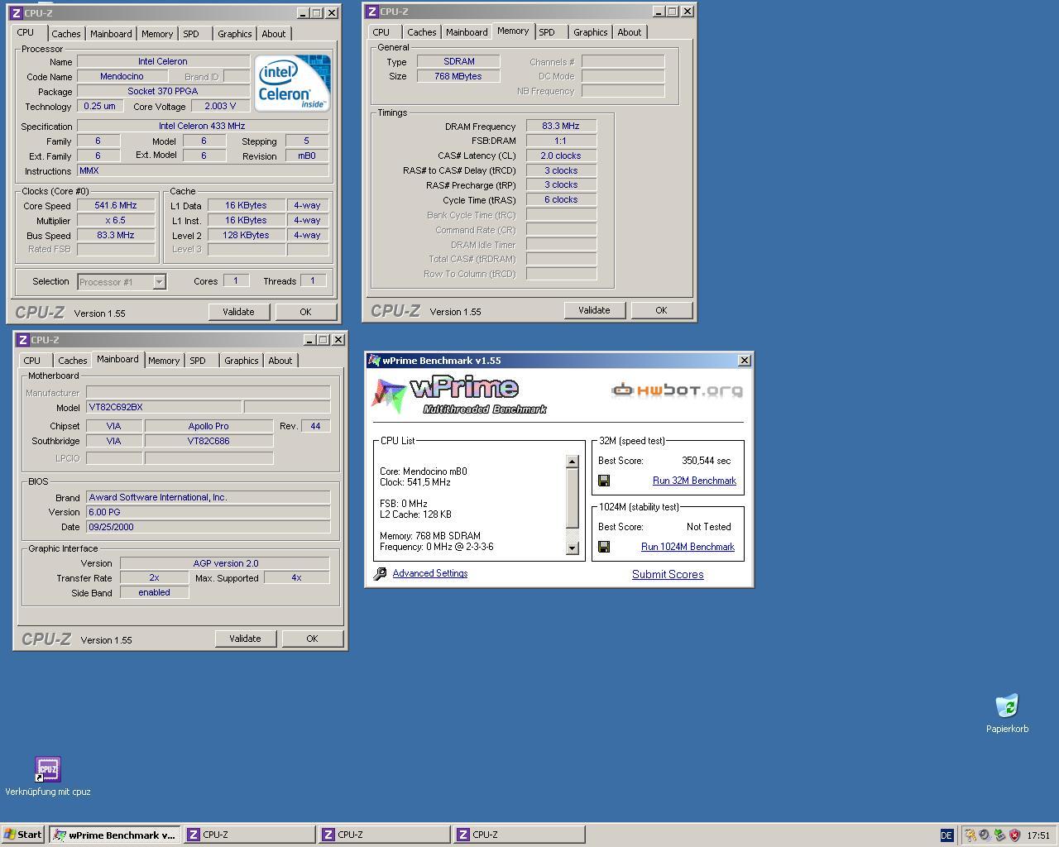Click the VT82C692BX model field
The width and height of the screenshot is (1059, 847).
164,407
